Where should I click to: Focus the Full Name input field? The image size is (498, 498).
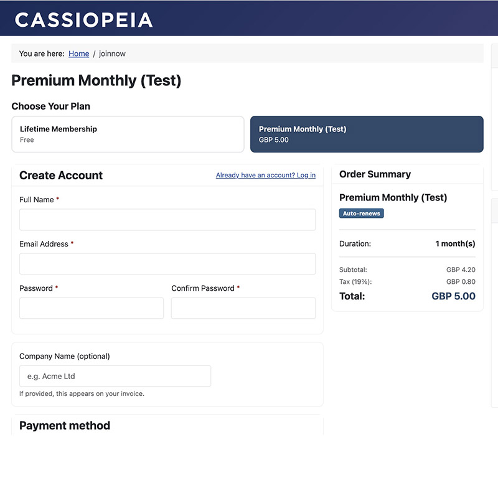(x=167, y=220)
